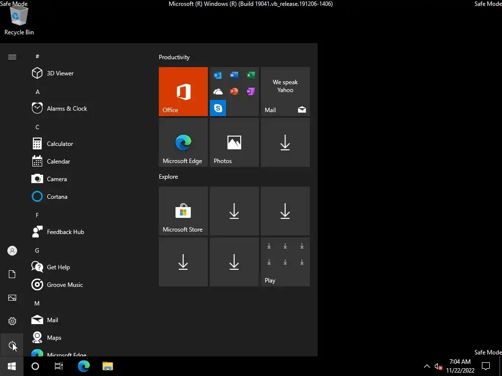Click the F letter group header
This screenshot has width=502, height=376.
pyautogui.click(x=37, y=215)
